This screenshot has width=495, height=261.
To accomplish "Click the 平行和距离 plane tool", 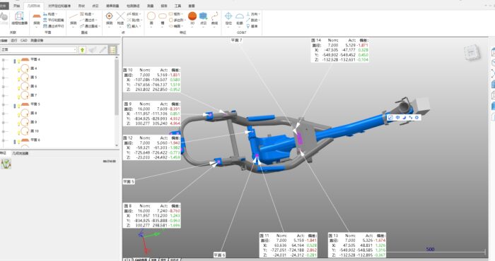I will click(x=53, y=20).
